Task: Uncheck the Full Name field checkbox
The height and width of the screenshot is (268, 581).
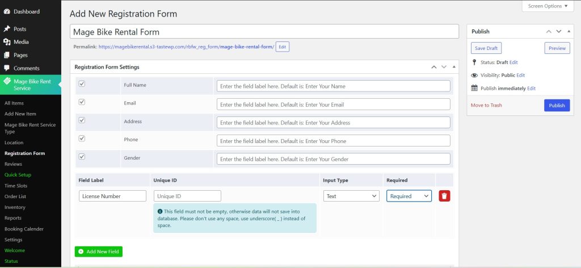Action: (x=82, y=84)
